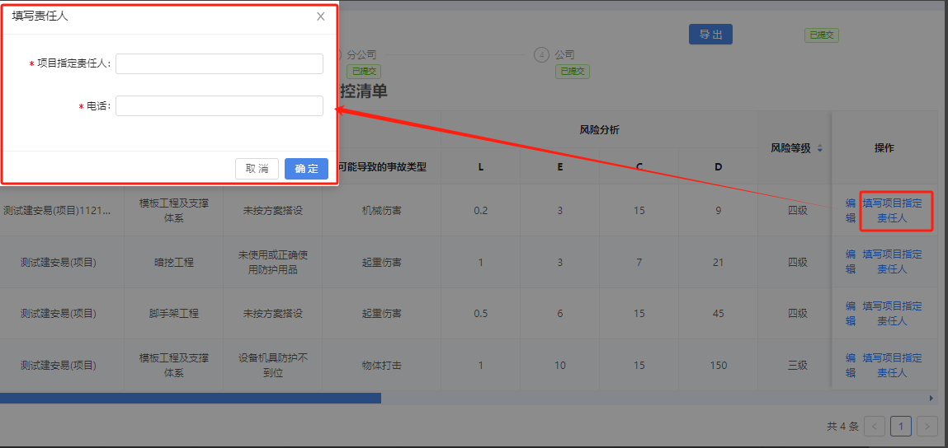Click the scroll-right arrow below table
Viewport: 948px width, 448px height.
click(931, 399)
